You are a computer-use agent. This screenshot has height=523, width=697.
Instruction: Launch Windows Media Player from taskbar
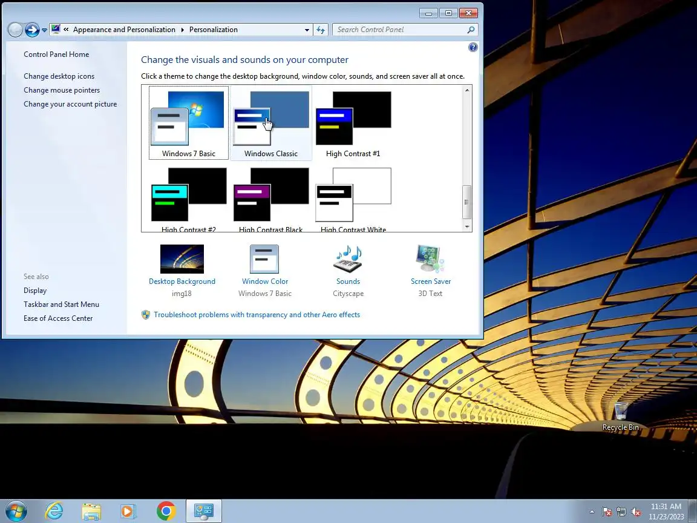pos(128,511)
